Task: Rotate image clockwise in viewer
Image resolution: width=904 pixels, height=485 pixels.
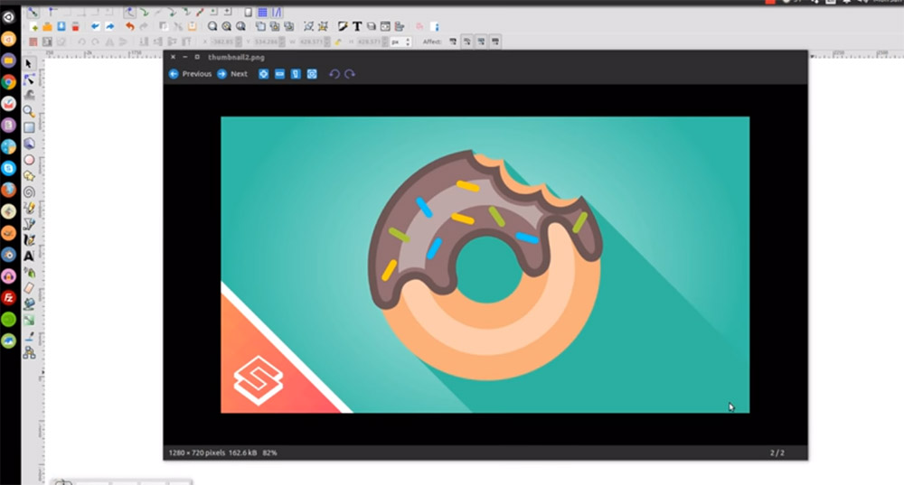Action: click(350, 74)
